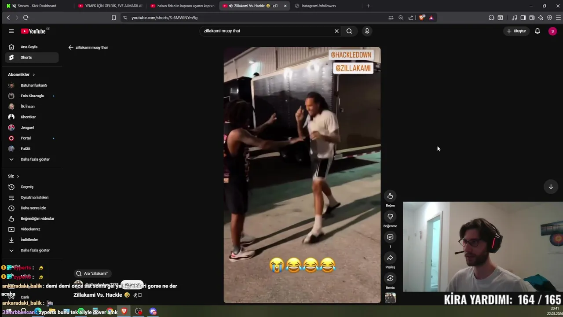Open Brave VPN shield icon
563x317 pixels.
549,18
